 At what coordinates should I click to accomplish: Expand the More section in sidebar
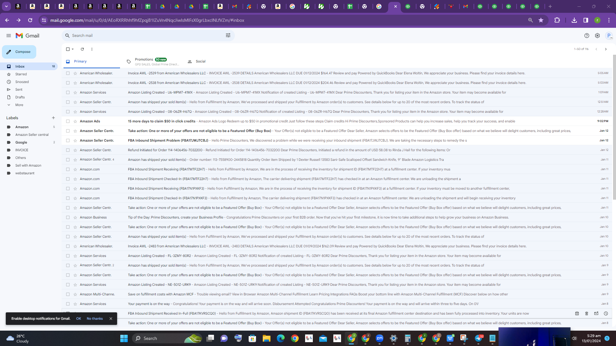click(x=19, y=105)
